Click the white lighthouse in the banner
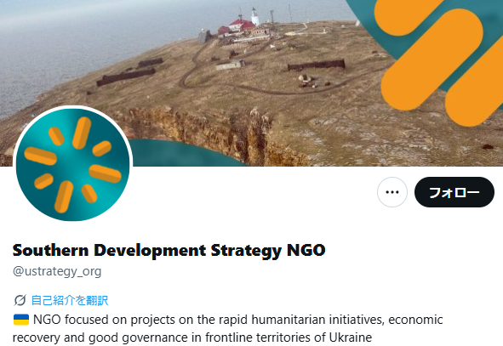 tap(255, 17)
